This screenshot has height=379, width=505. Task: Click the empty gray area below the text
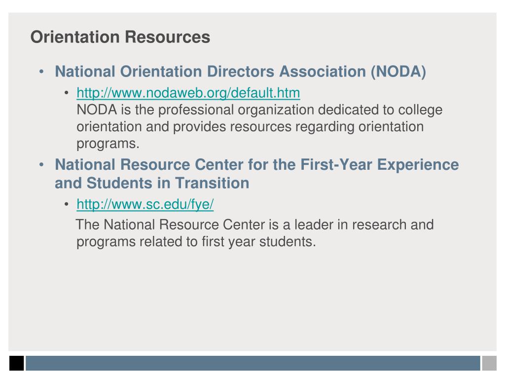(x=252, y=300)
